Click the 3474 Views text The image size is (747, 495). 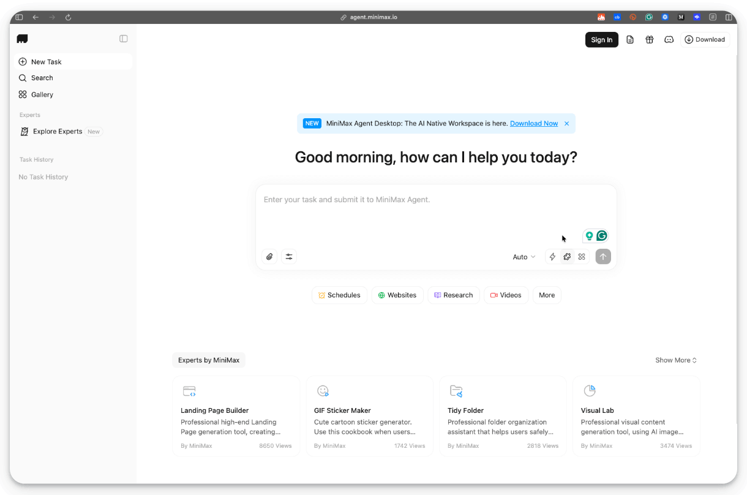click(x=676, y=446)
